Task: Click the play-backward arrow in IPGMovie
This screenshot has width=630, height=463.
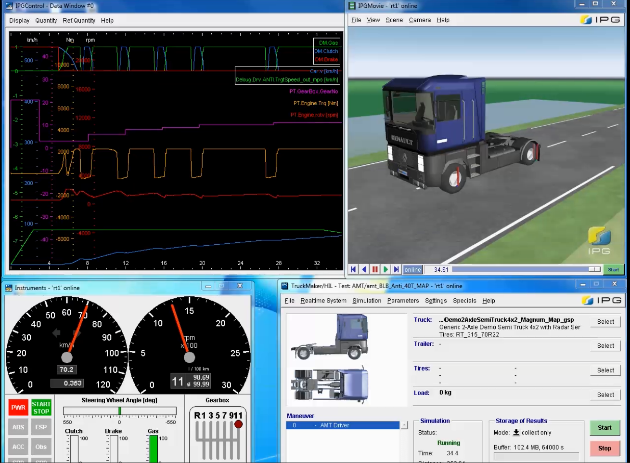Action: 364,270
